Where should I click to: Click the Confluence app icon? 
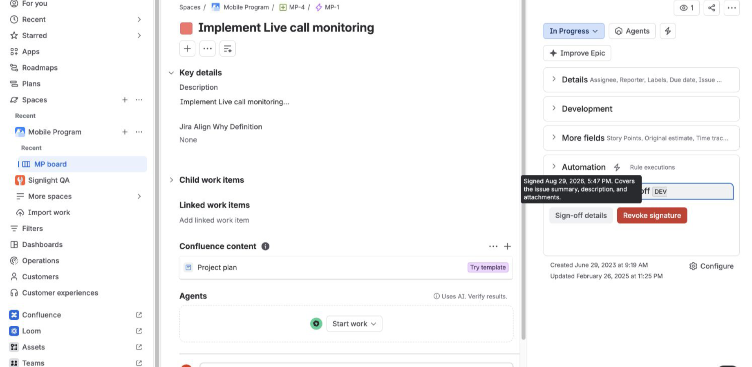click(x=14, y=315)
